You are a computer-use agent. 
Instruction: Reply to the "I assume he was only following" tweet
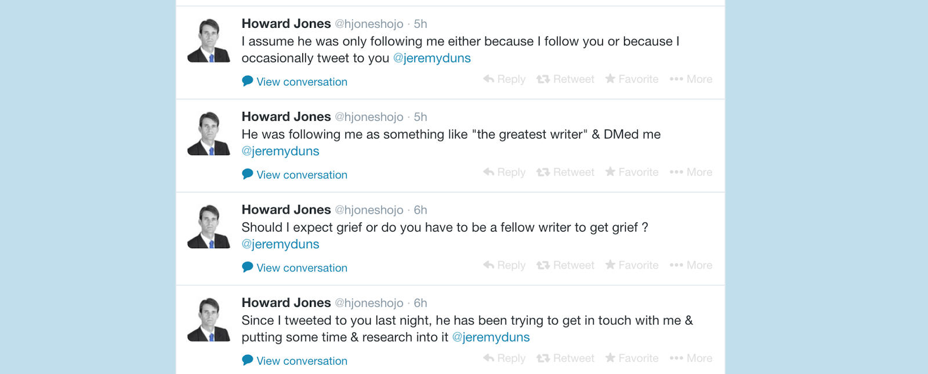pyautogui.click(x=504, y=79)
